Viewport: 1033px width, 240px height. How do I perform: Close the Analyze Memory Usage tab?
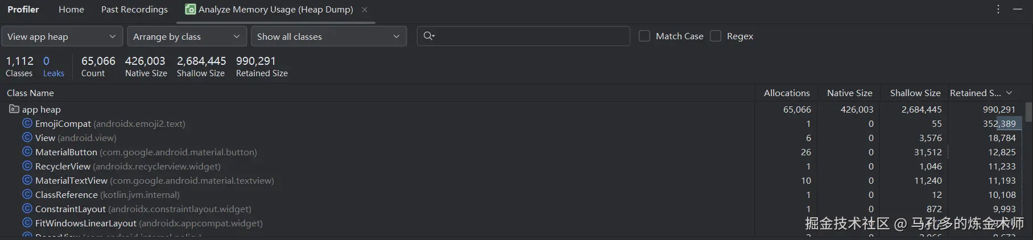(365, 10)
